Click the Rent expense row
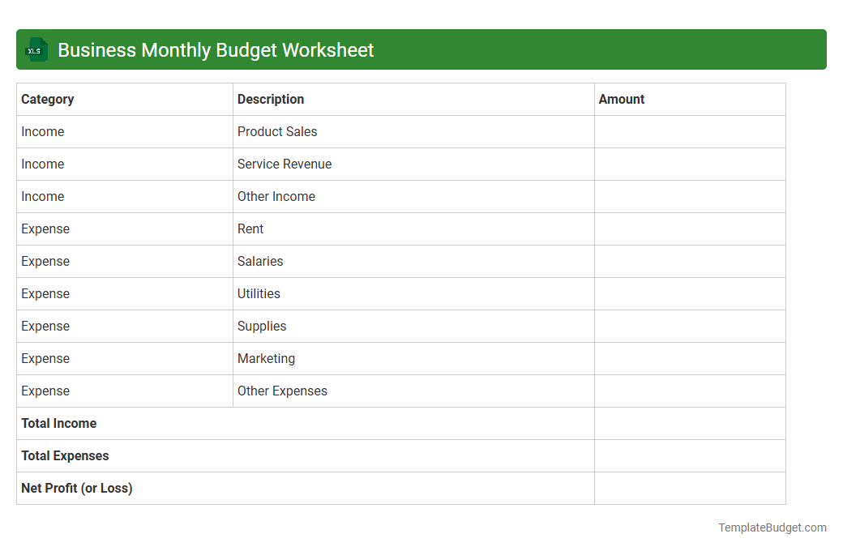This screenshot has height=551, width=843. pyautogui.click(x=250, y=229)
